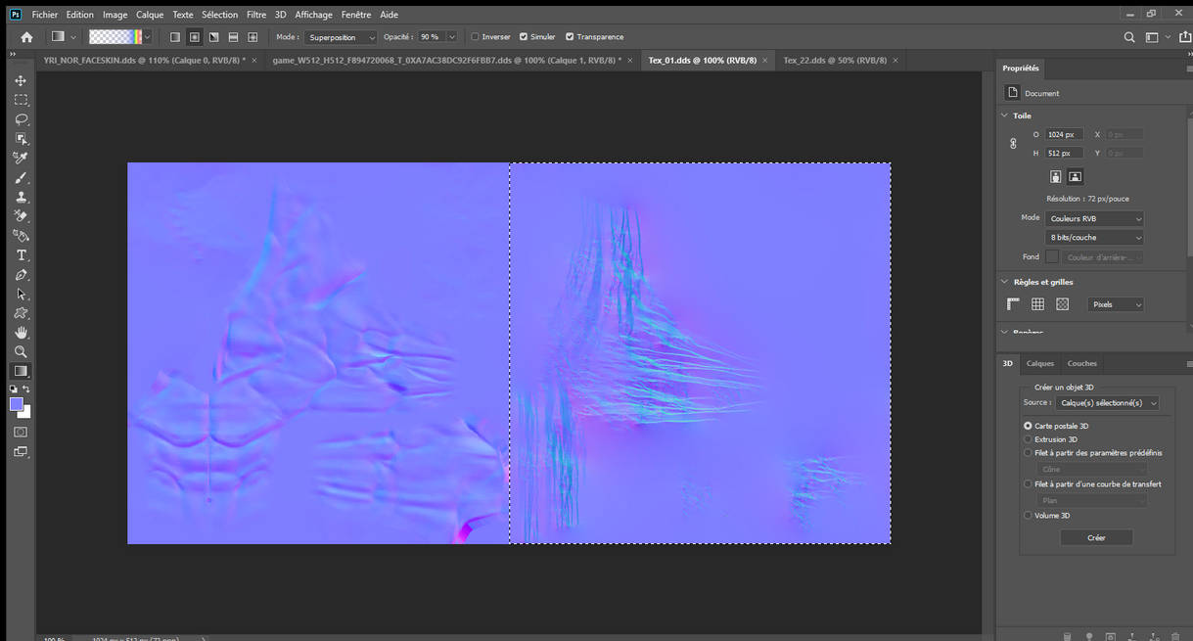1193x641 pixels.
Task: Click the Créer button
Action: coord(1096,537)
